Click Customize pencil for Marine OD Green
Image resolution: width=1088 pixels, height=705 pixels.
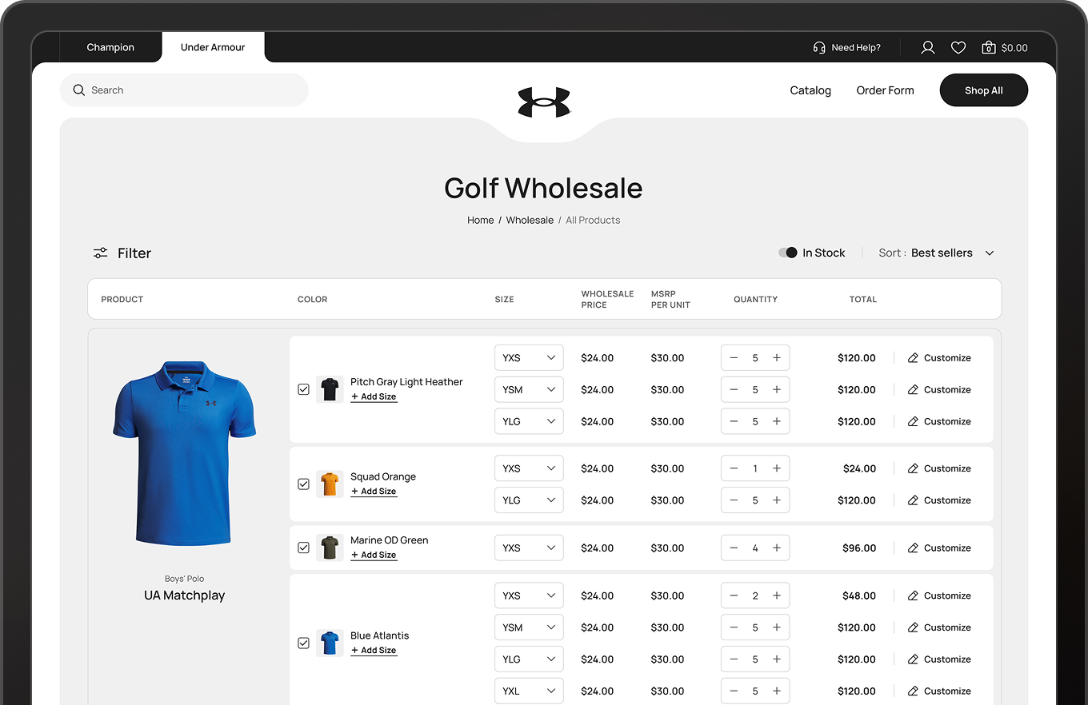click(x=913, y=548)
